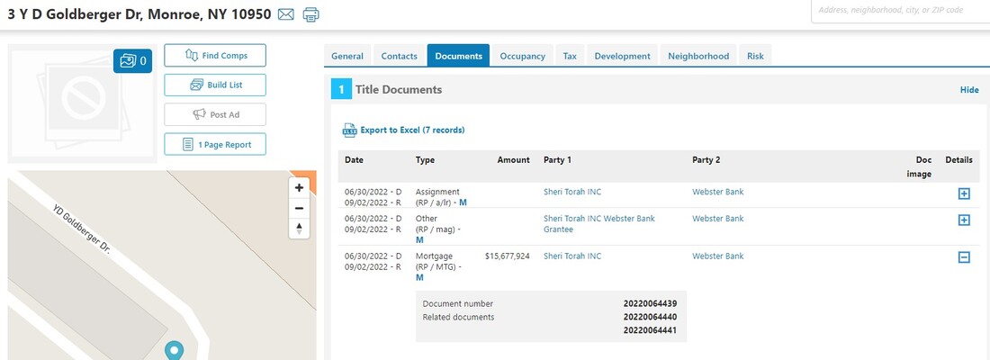Expand details for the Other document row
Image resolution: width=990 pixels, height=360 pixels.
click(964, 220)
